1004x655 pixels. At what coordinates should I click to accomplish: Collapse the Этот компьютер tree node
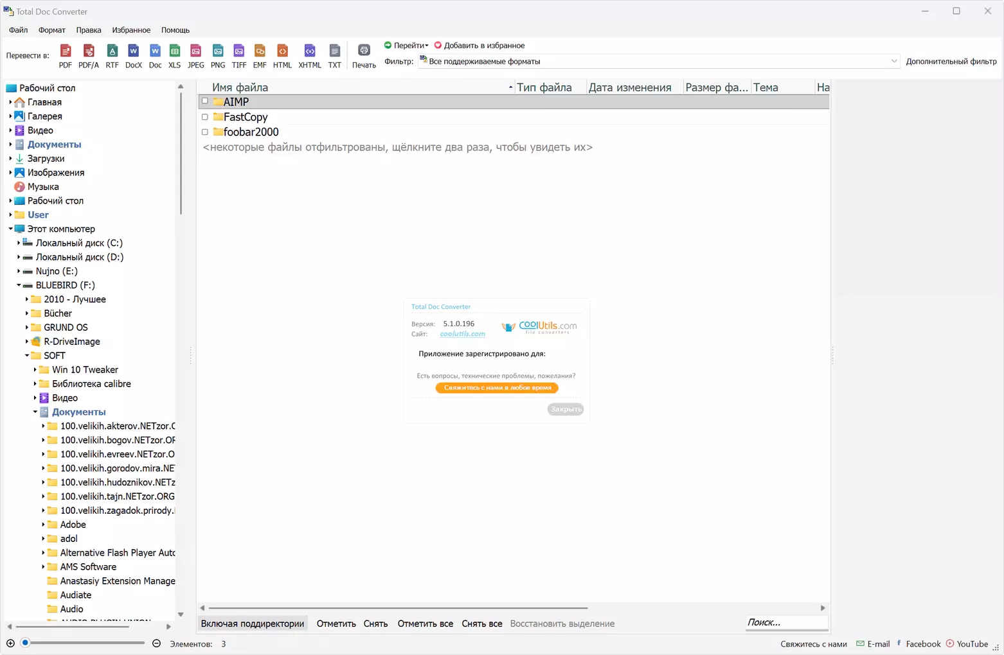tap(11, 229)
